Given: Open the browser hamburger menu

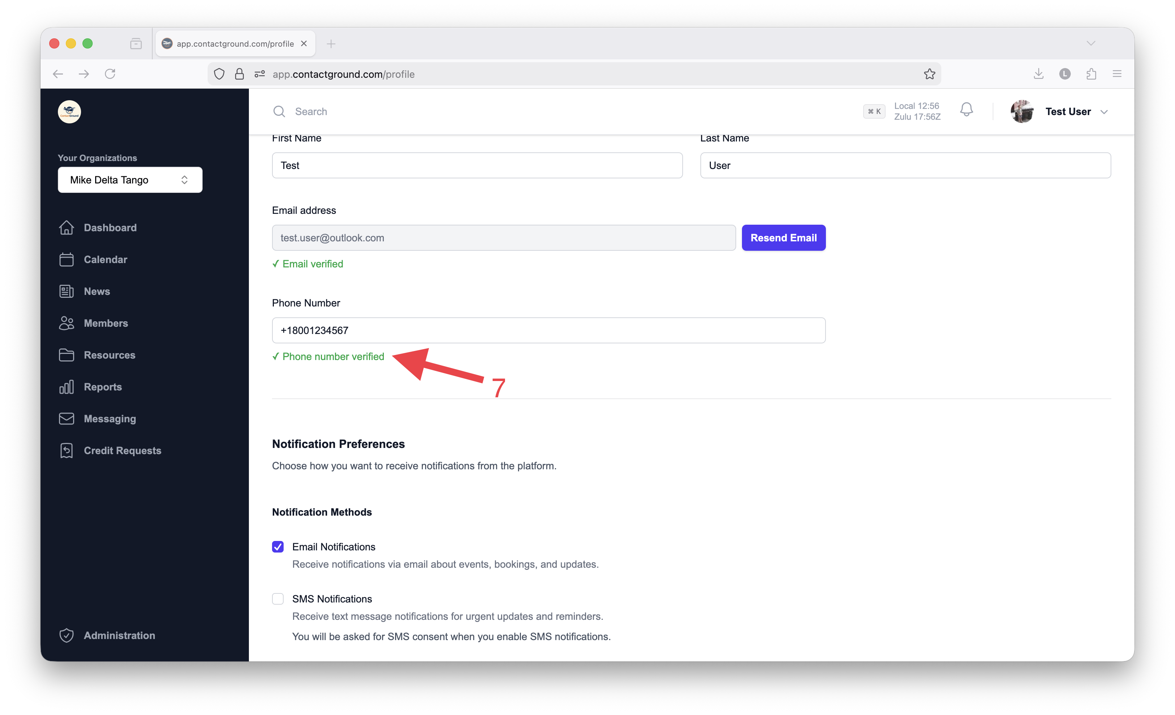Looking at the screenshot, I should click(1117, 74).
